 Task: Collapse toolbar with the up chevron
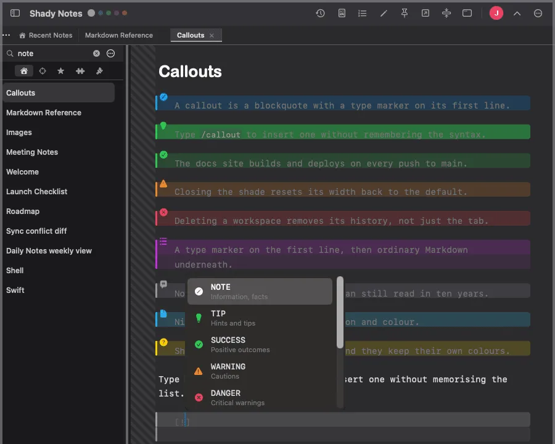[517, 14]
